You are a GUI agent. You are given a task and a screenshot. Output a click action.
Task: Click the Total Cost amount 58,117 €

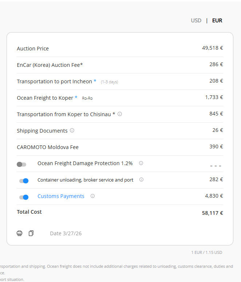point(212,213)
